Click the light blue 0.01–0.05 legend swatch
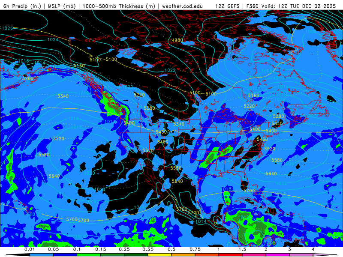Image resolution: width=343 pixels, height=257 pixels. pos(41,255)
